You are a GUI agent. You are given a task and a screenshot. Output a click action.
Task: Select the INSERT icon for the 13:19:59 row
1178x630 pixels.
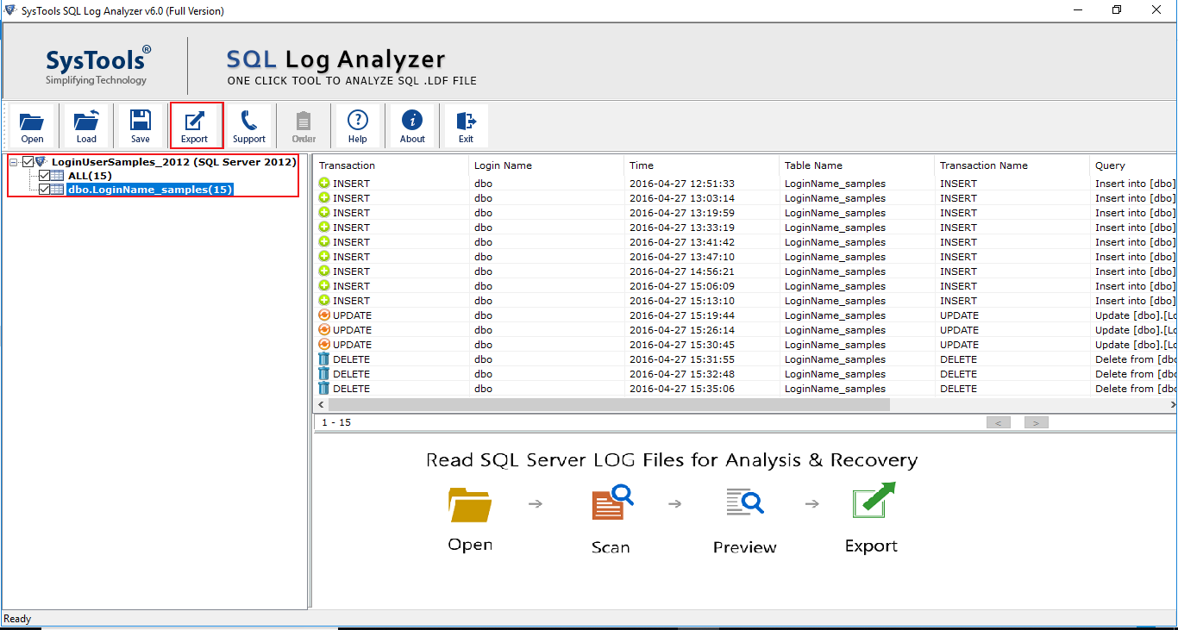point(324,213)
